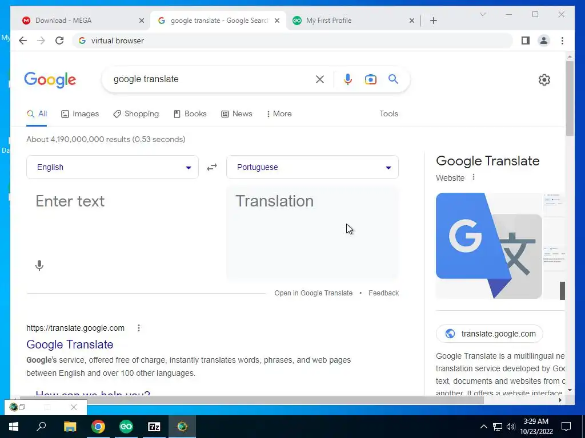
Task: Close the Download - MEGA tab
Action: (142, 21)
